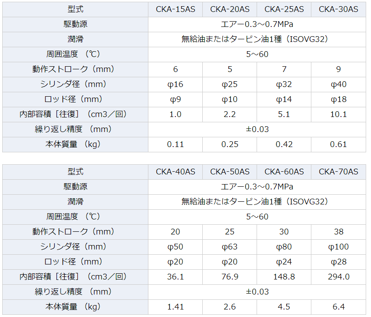Viewport: 371px width, 317px height.
Task: Click the φ100 cylinder diameter cell
Action: point(339,247)
